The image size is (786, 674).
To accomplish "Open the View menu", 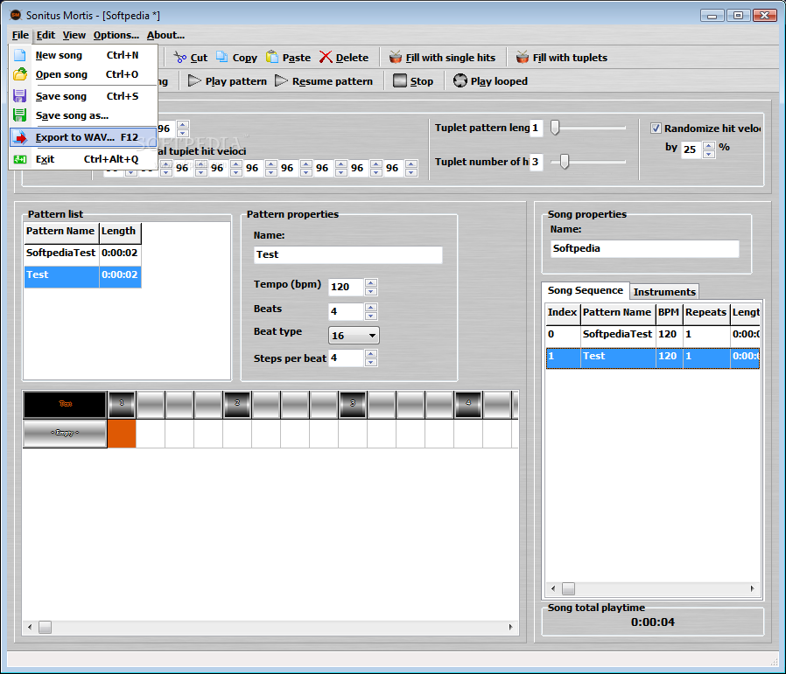I will click(x=74, y=35).
